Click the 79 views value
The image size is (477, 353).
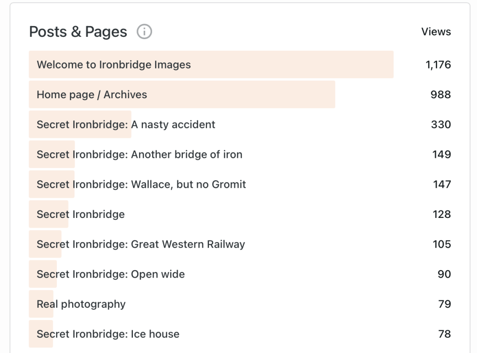pyautogui.click(x=444, y=304)
